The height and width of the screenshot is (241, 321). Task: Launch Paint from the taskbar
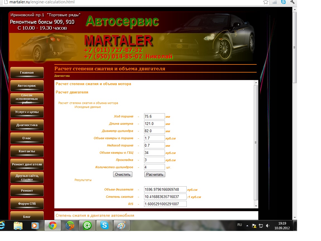pyautogui.click(x=121, y=225)
